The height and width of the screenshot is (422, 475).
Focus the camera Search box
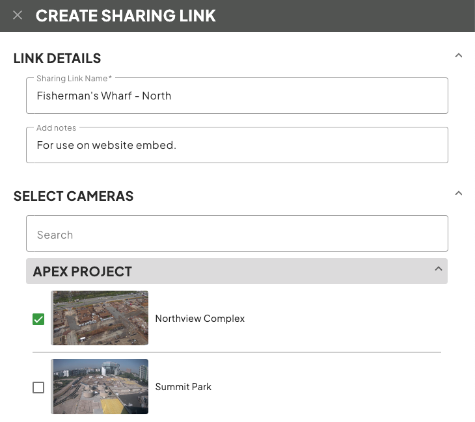pos(237,233)
